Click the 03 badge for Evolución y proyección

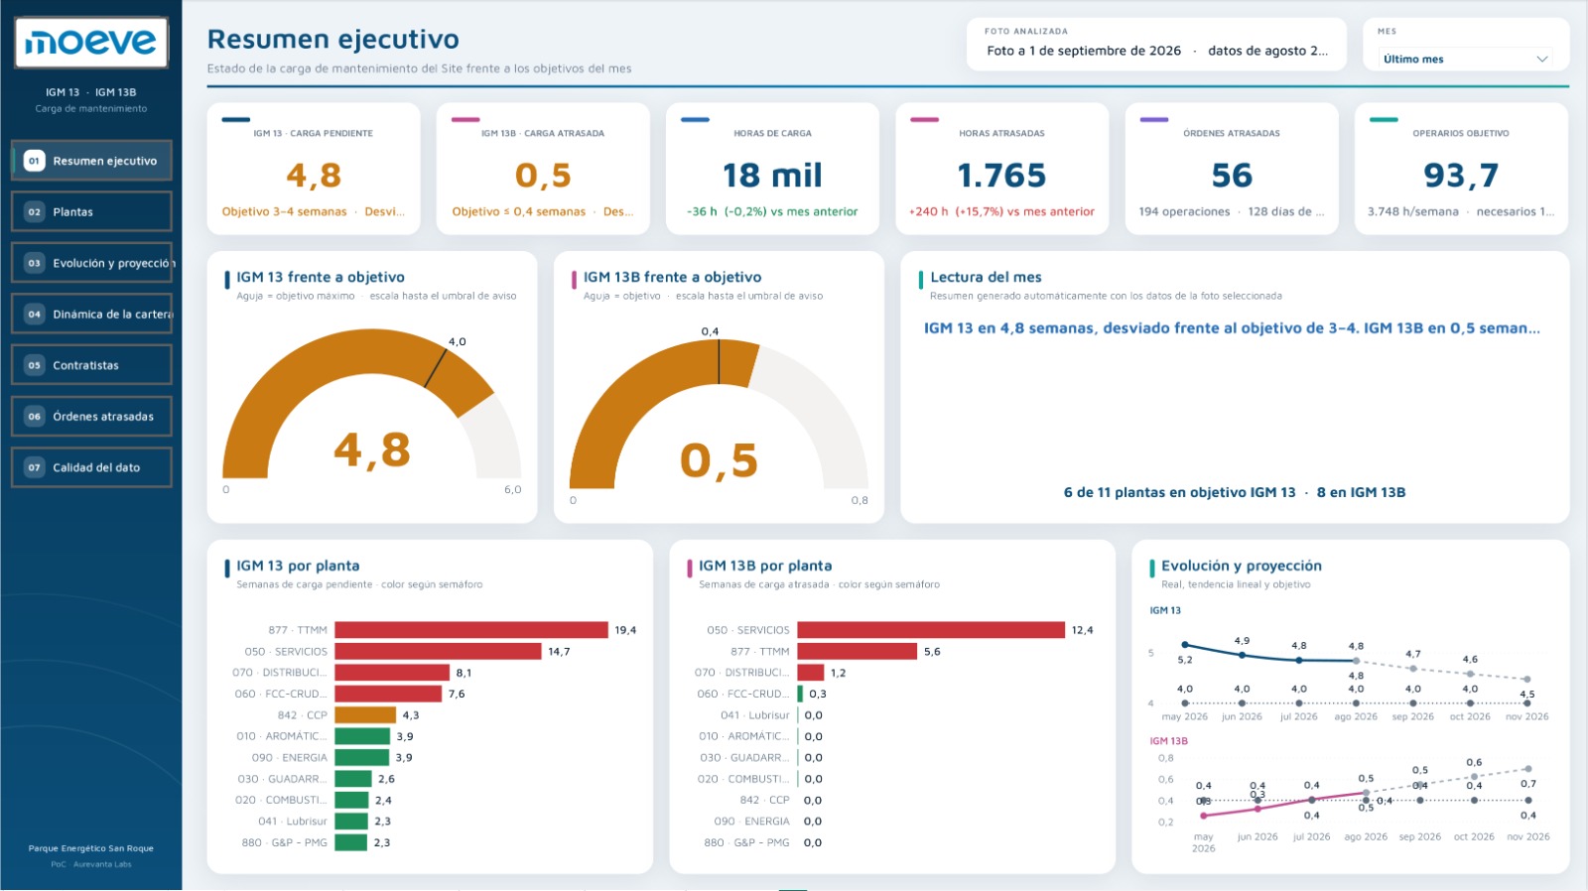click(x=34, y=263)
